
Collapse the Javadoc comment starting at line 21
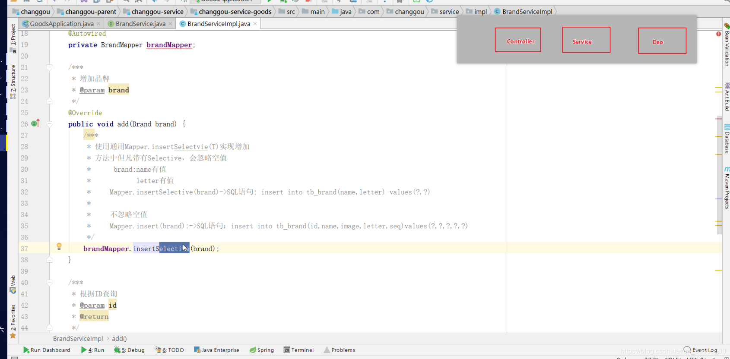coord(49,67)
